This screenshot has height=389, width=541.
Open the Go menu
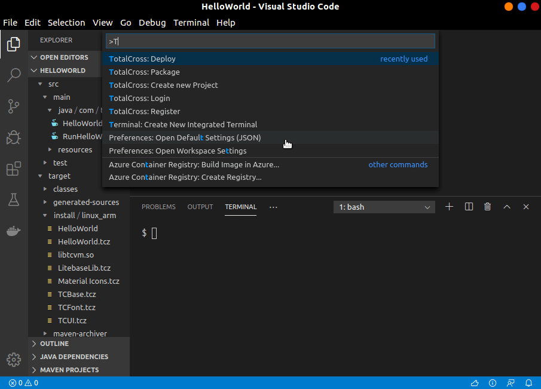(x=126, y=23)
